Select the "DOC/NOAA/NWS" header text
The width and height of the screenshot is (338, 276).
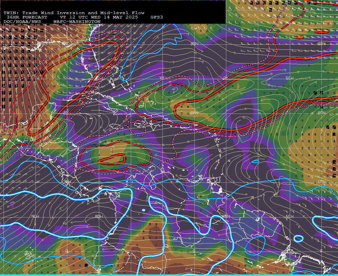[x=22, y=22]
